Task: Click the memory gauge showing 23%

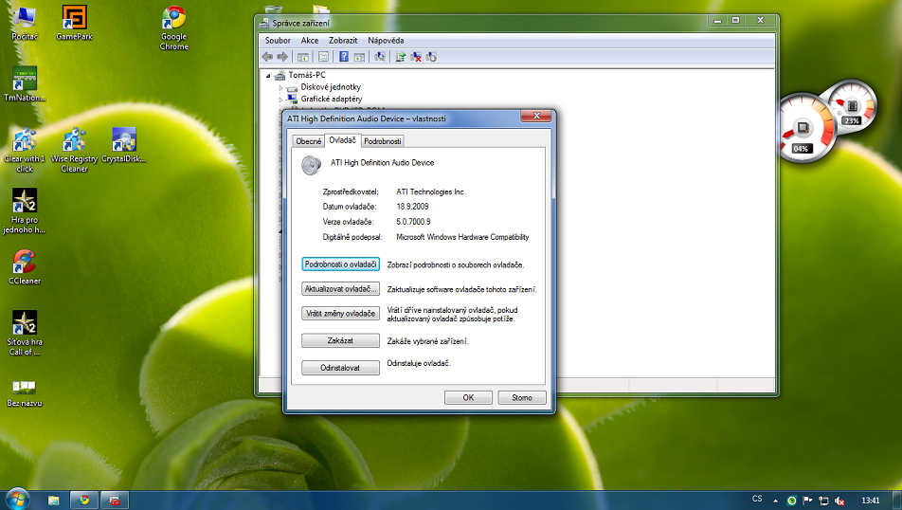Action: 850,107
